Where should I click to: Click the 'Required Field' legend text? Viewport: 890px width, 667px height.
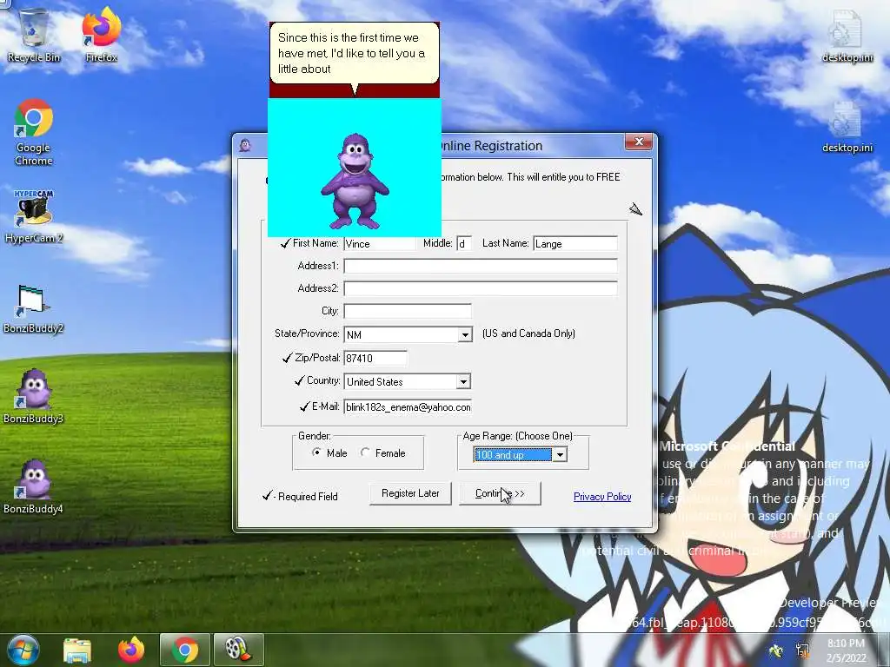tap(308, 497)
